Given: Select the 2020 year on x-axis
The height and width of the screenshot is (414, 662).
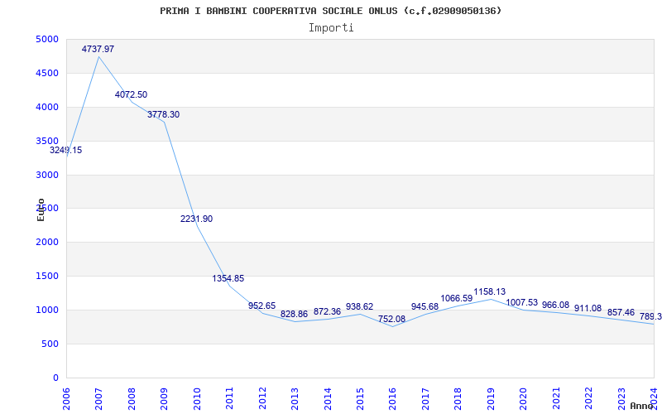Looking at the screenshot, I should click(524, 398).
